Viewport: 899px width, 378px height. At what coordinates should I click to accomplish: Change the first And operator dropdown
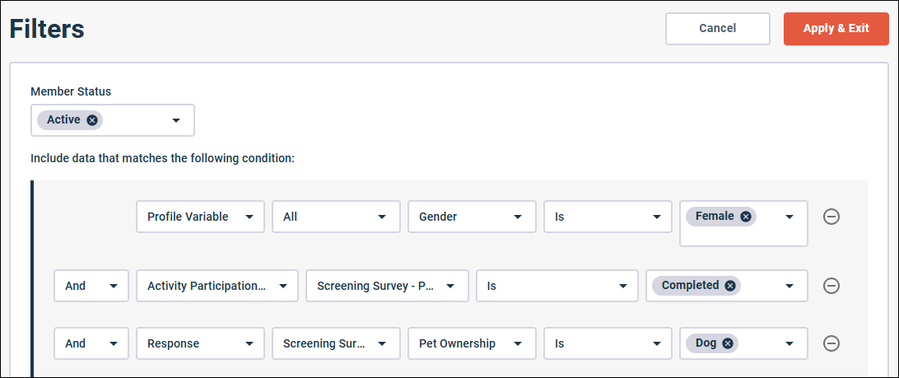pyautogui.click(x=91, y=286)
